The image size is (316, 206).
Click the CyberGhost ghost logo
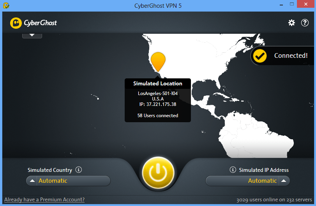(x=16, y=23)
